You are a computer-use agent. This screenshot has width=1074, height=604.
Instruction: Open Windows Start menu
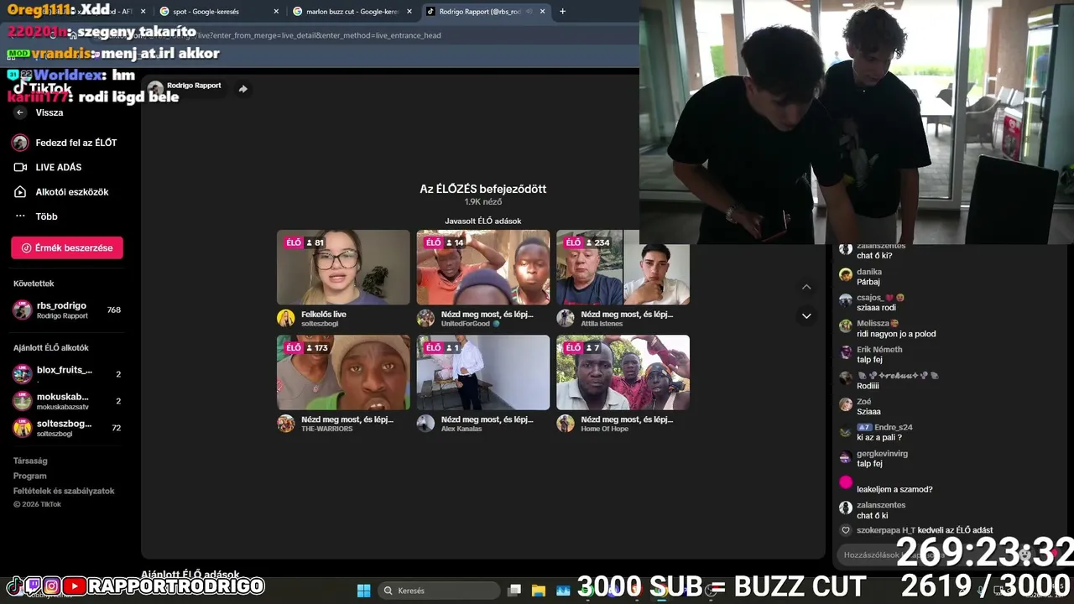(363, 591)
